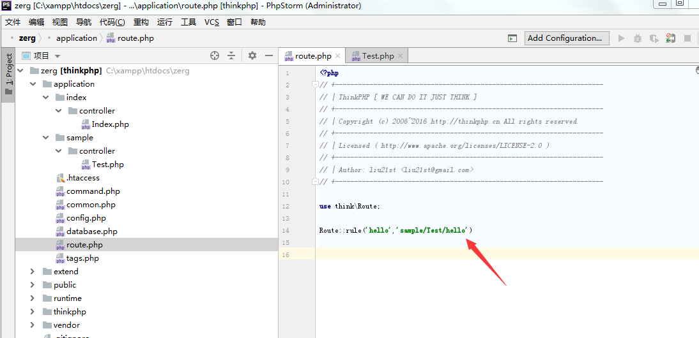Click the sample folder name in tree
The image size is (699, 338).
click(x=80, y=137)
